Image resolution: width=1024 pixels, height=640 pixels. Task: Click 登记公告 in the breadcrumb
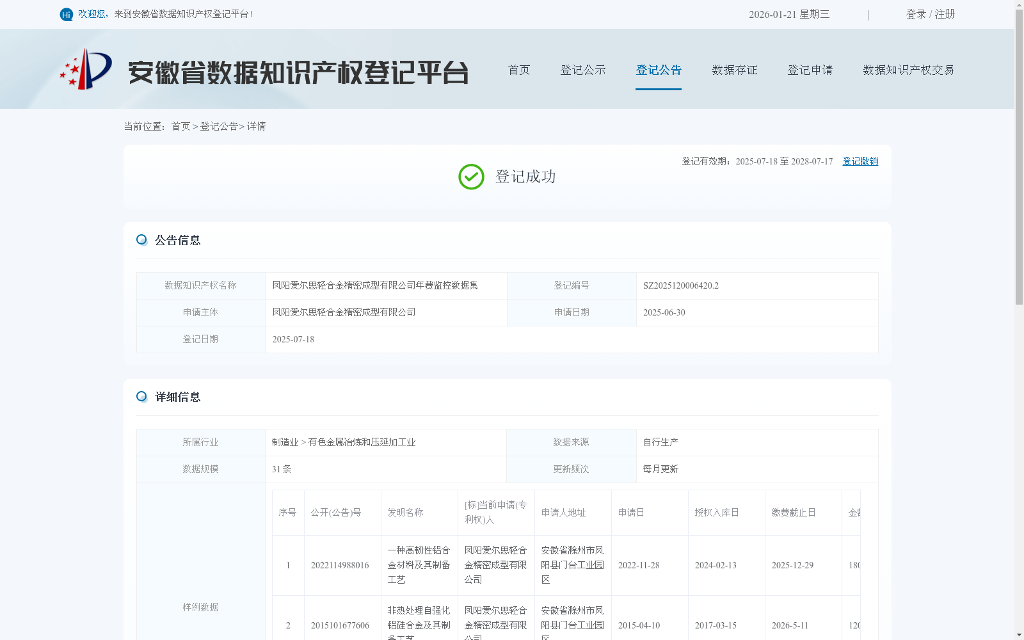pyautogui.click(x=219, y=126)
